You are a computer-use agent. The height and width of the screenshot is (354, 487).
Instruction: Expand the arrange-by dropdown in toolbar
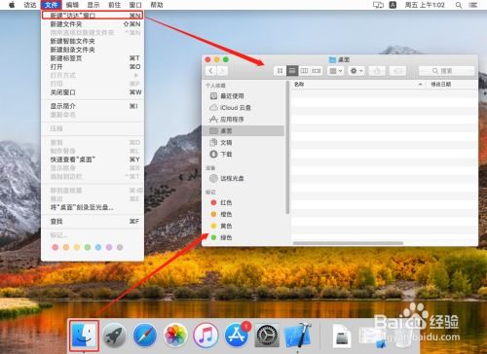point(335,71)
